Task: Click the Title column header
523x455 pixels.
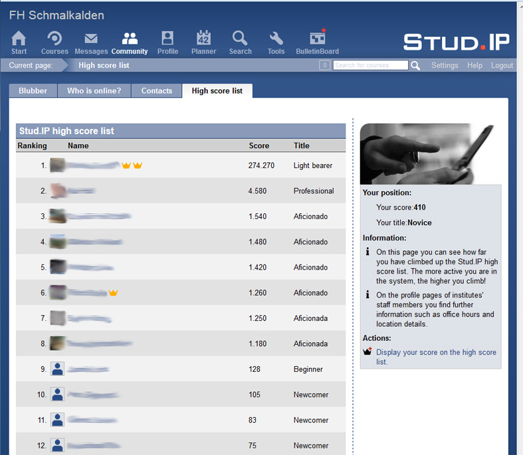Action: (x=301, y=145)
